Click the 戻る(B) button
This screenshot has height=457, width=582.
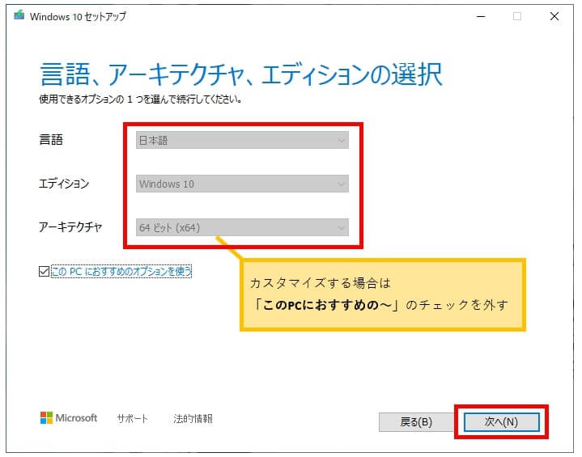(x=416, y=422)
